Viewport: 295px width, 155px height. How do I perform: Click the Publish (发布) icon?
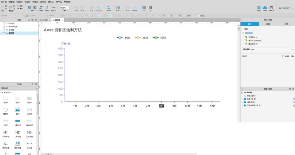coord(271,8)
